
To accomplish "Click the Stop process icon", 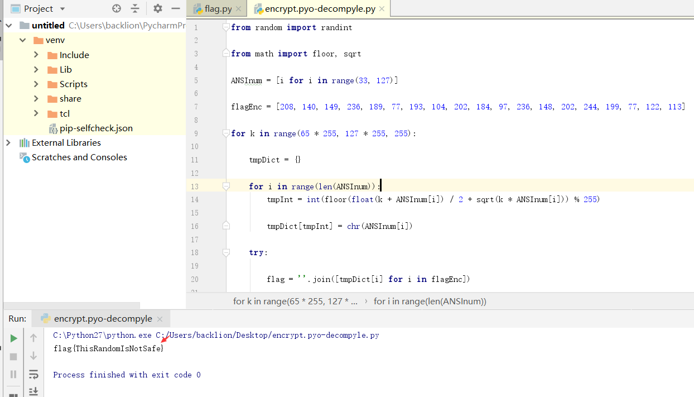I will pos(14,356).
